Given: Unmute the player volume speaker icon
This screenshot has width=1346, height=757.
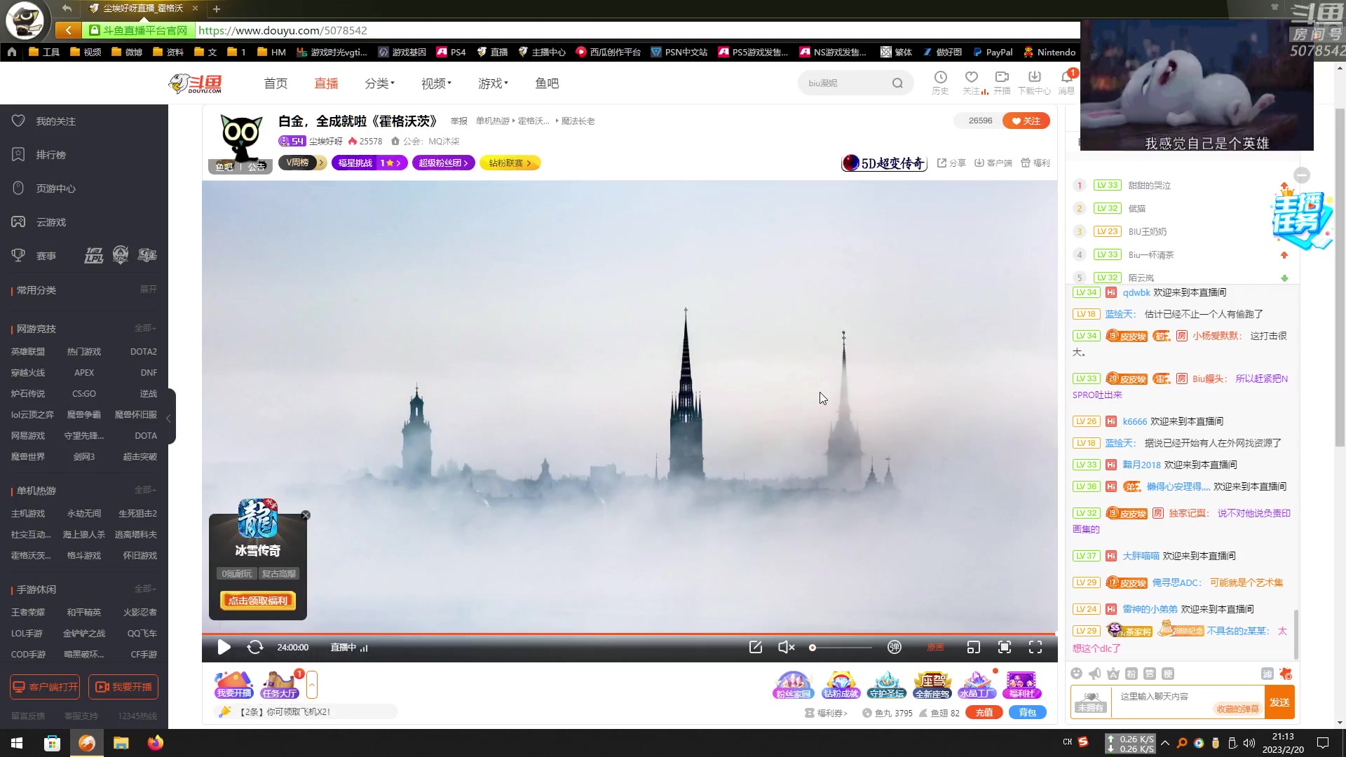Looking at the screenshot, I should (786, 648).
